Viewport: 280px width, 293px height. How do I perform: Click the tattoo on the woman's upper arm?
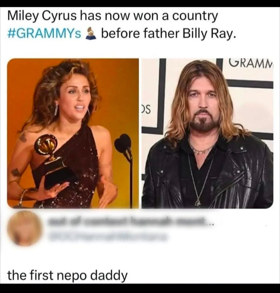[23, 137]
